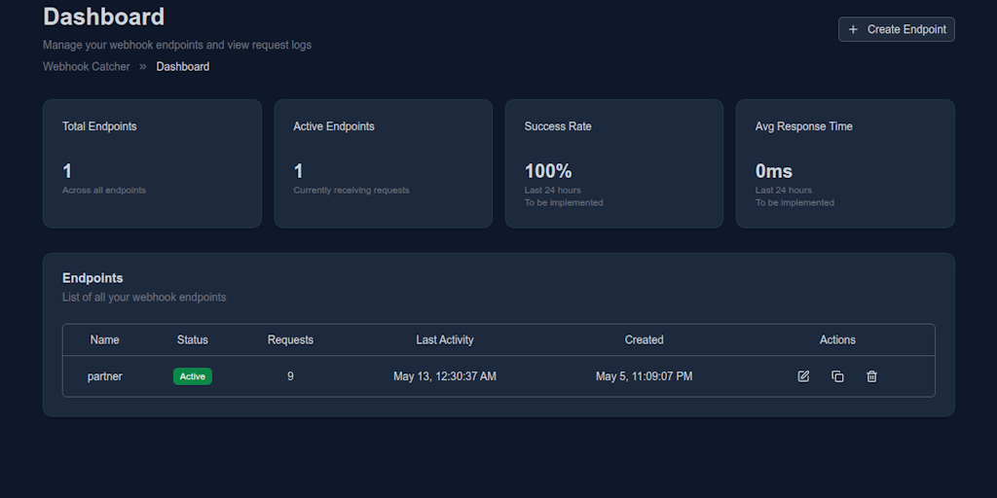
Task: Select the partner endpoint name
Action: click(x=105, y=376)
